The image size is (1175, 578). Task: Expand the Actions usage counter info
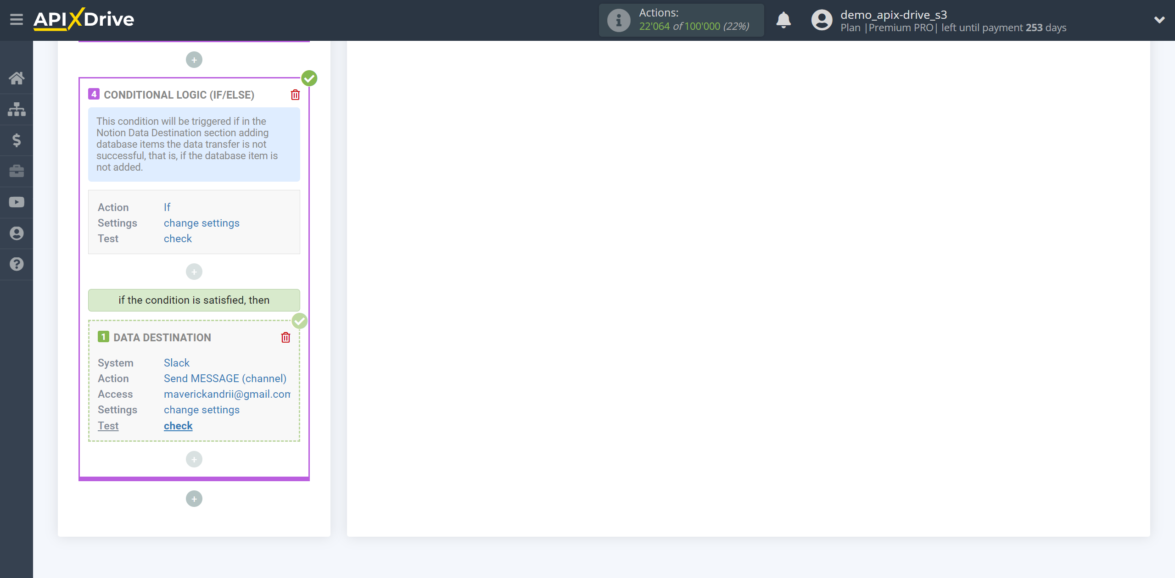coord(617,19)
